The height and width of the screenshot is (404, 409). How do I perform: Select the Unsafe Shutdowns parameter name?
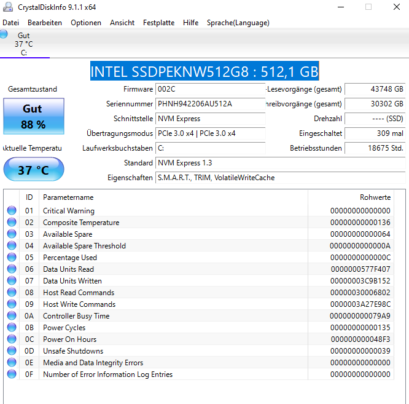click(x=73, y=351)
